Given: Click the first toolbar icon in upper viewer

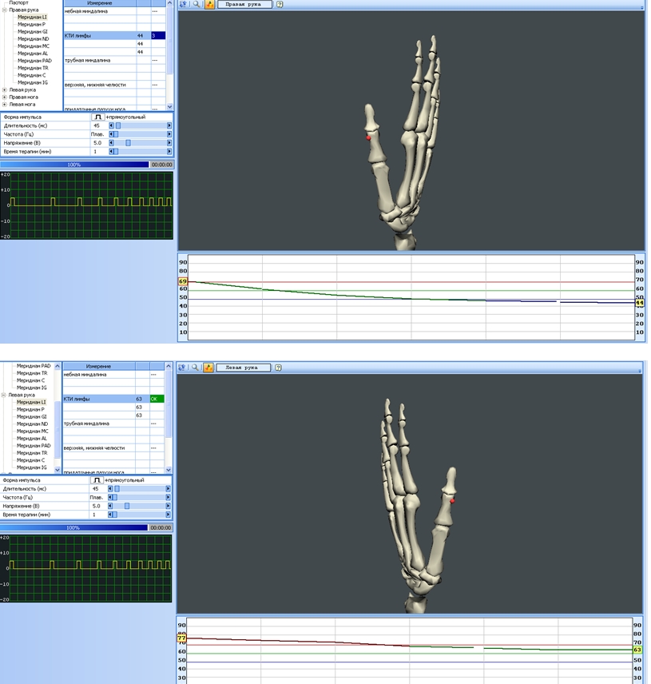Looking at the screenshot, I should point(183,4).
